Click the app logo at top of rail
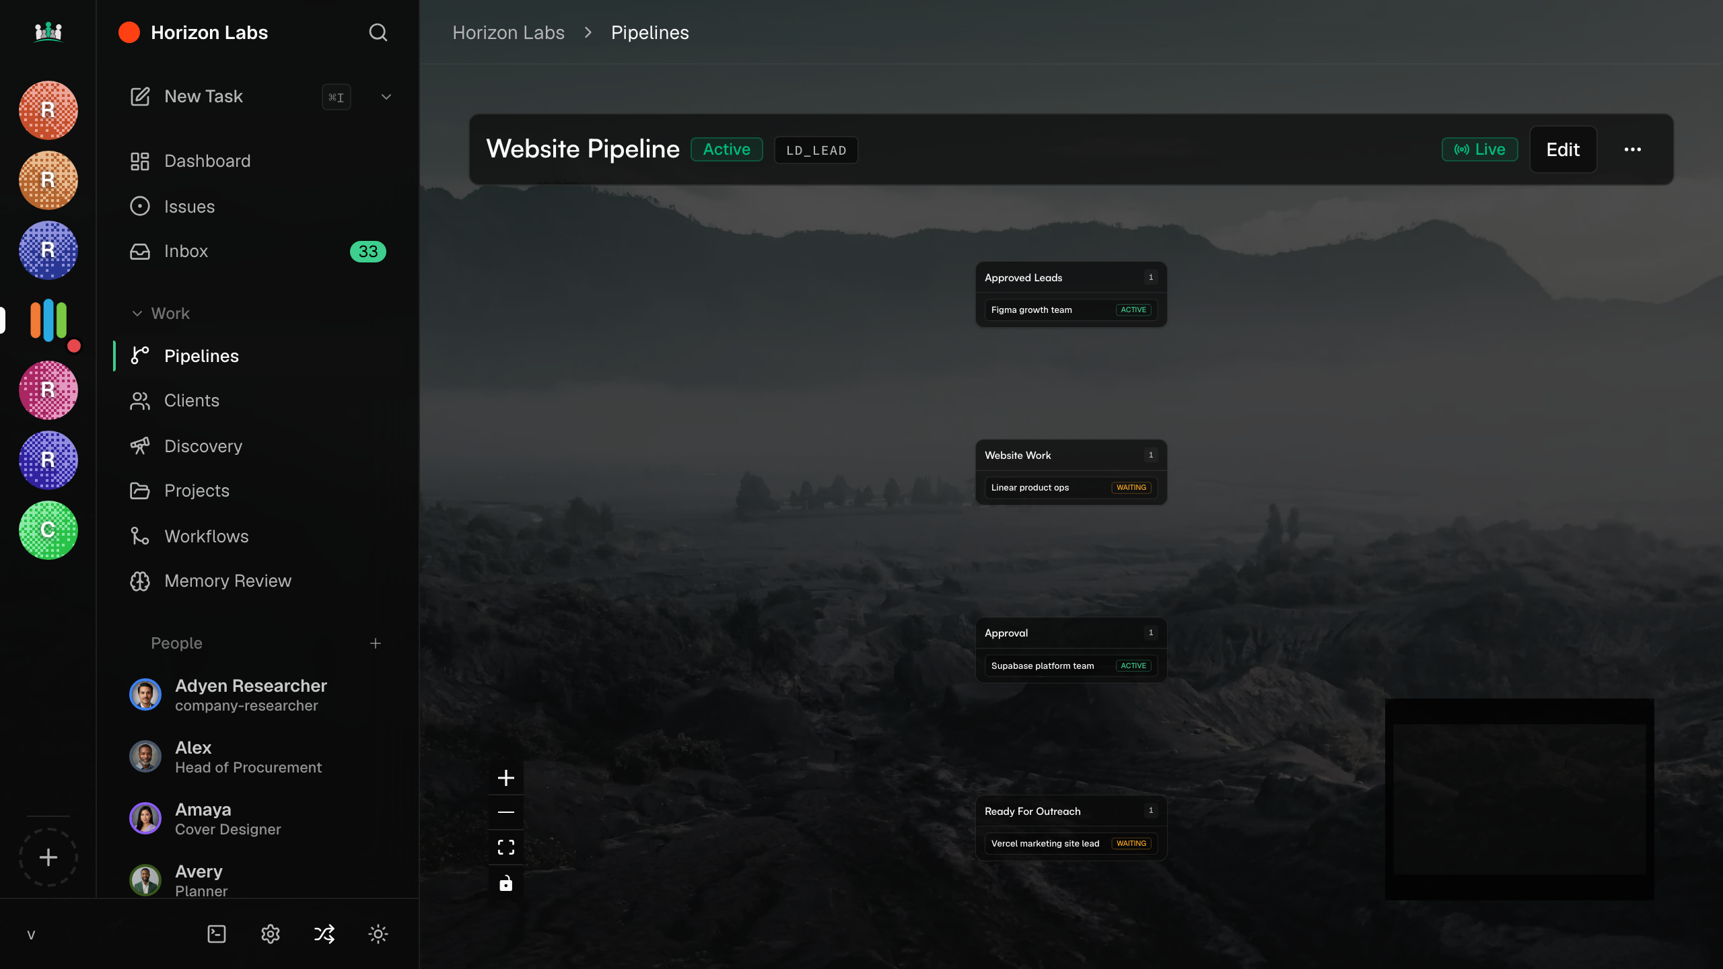Viewport: 1723px width, 969px height. (48, 32)
